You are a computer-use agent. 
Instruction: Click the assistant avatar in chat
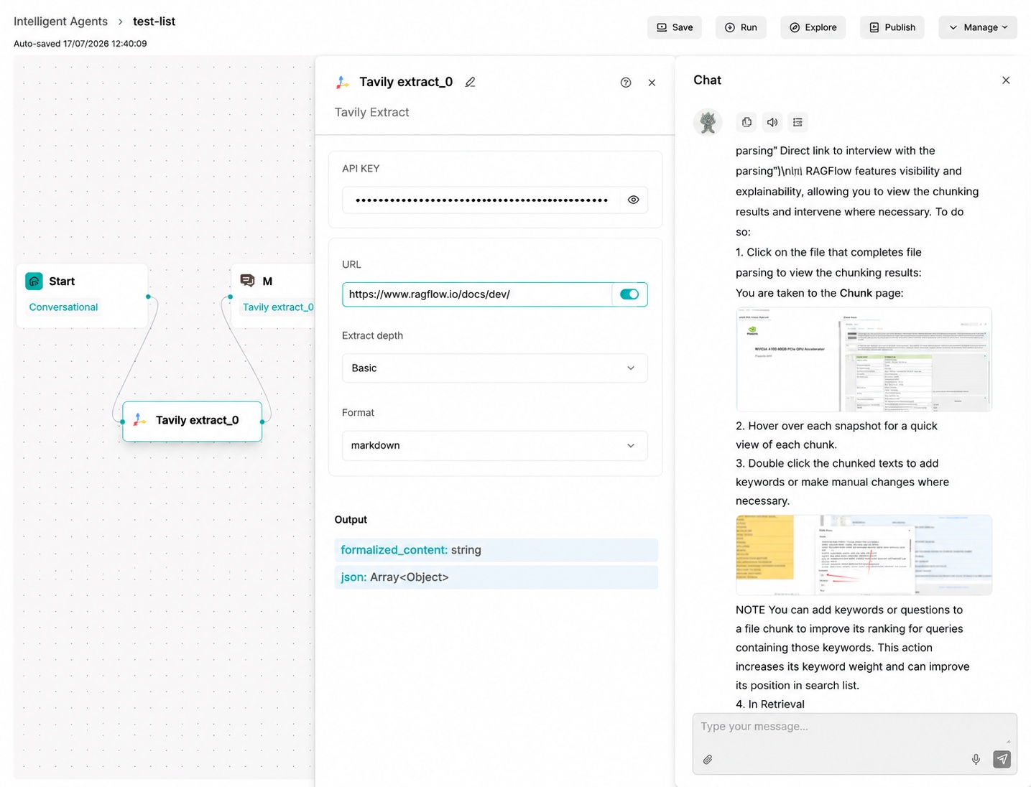point(708,122)
